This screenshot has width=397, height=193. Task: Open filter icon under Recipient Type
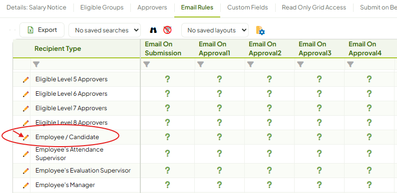point(36,64)
